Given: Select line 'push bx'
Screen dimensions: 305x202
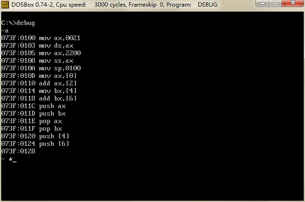Looking at the screenshot, I should coord(34,114).
